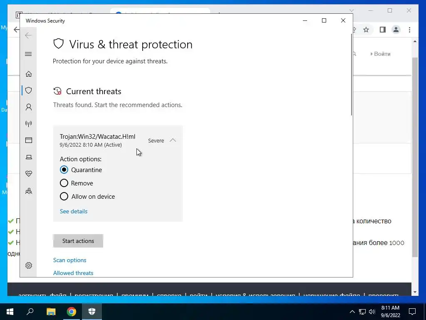Select the Virus & threat protection shield icon

pos(29,90)
